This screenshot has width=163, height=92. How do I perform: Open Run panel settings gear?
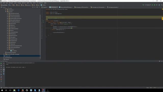(x=160, y=61)
